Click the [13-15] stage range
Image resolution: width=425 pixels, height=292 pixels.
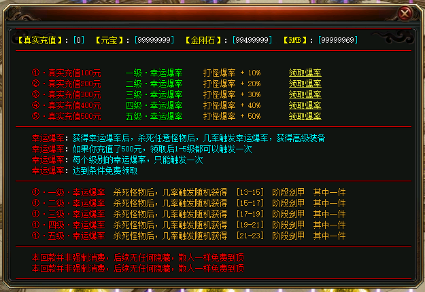pyautogui.click(x=250, y=192)
